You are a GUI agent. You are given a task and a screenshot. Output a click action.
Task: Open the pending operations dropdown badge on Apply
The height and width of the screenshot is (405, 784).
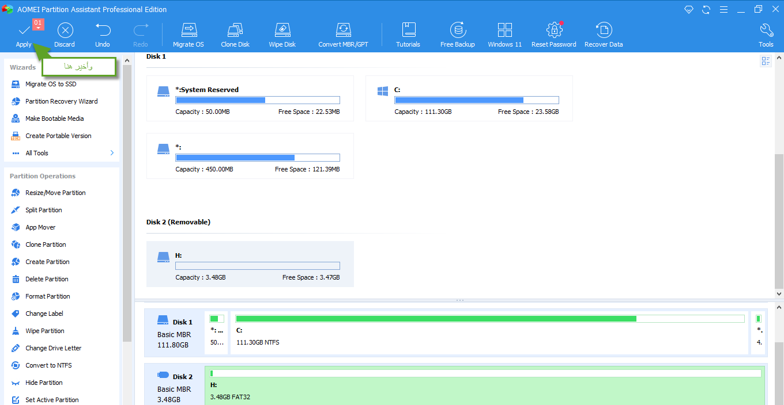click(38, 24)
